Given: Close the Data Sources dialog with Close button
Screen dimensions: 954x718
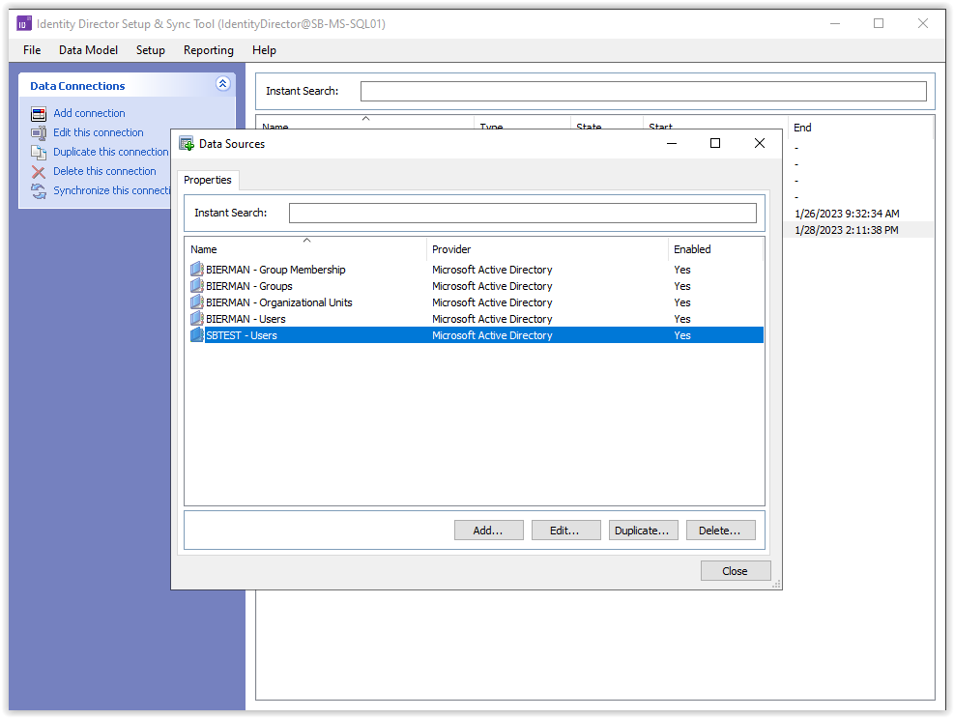Looking at the screenshot, I should click(x=736, y=571).
